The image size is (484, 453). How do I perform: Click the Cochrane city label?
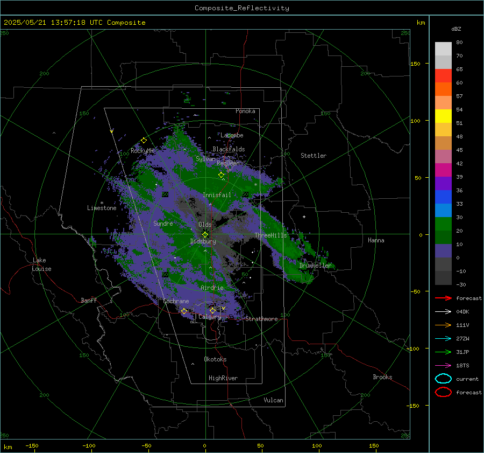[176, 301]
